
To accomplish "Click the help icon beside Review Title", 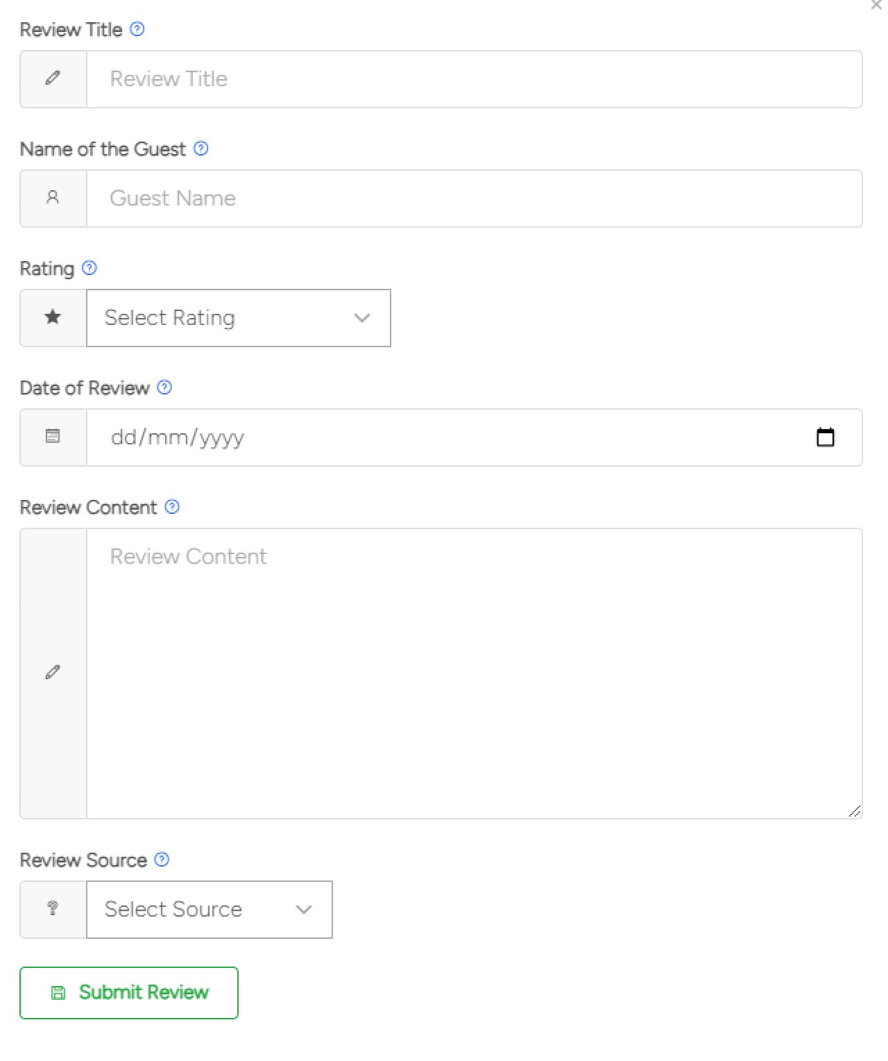I will pyautogui.click(x=137, y=29).
